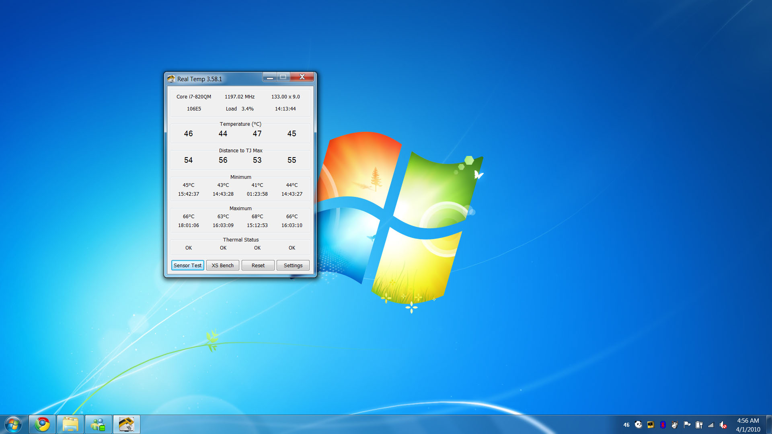Click the 106E5 CPUID value

pyautogui.click(x=194, y=109)
